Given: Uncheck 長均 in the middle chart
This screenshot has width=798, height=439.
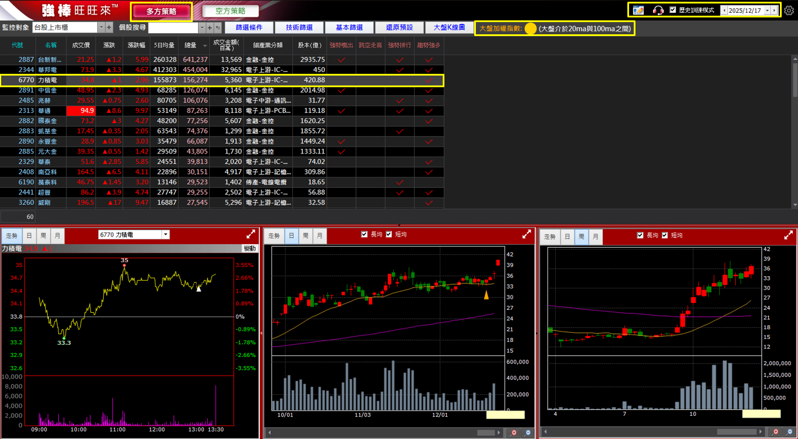Looking at the screenshot, I should pos(365,235).
